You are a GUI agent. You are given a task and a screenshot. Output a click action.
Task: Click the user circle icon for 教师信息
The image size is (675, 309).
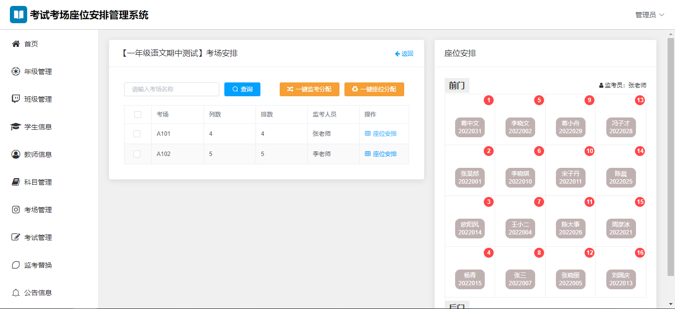pos(15,154)
